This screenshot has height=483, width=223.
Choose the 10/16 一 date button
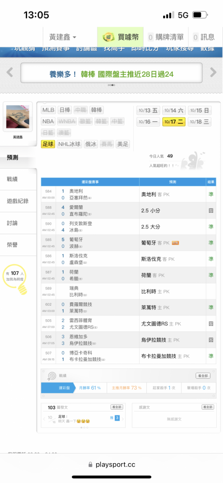click(x=148, y=122)
